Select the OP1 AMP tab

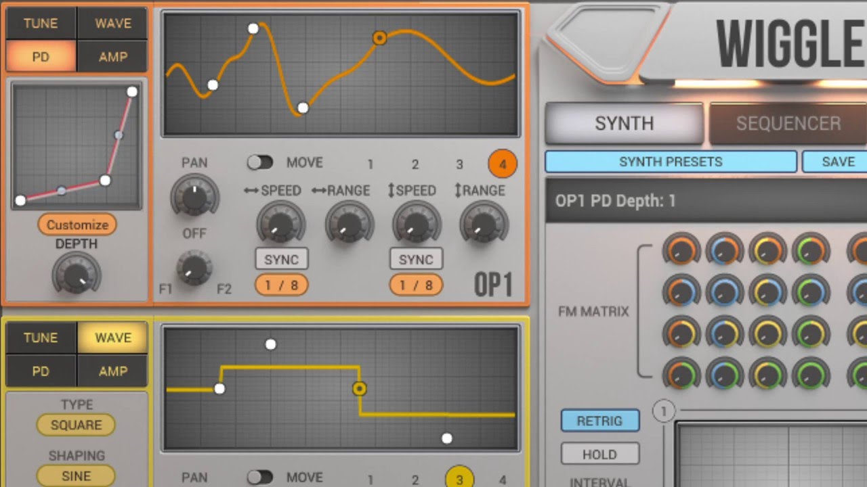(x=112, y=57)
